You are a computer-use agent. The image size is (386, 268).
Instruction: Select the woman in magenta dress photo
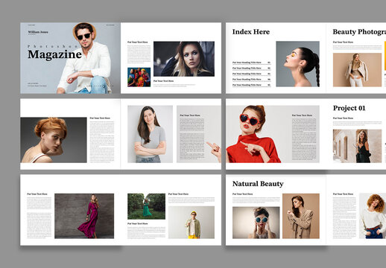pos(84,216)
